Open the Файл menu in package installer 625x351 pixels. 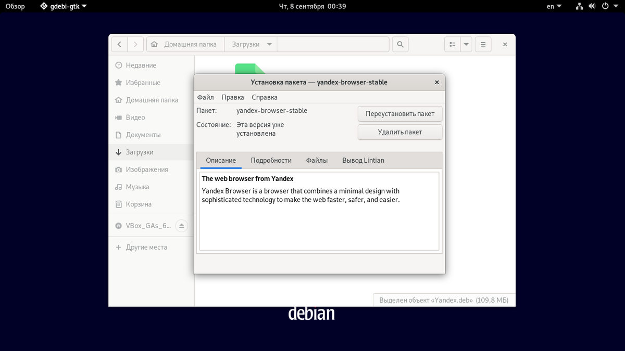(x=205, y=97)
